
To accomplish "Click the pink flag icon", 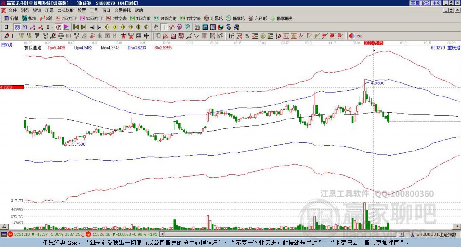I will click(x=67, y=27).
